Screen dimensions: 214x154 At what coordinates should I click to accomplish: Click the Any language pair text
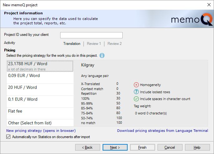pos(95,76)
